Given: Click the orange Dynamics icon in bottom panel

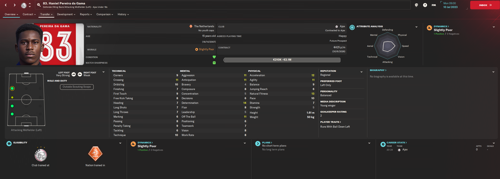Looking at the screenshot, I should pyautogui.click(x=134, y=144).
